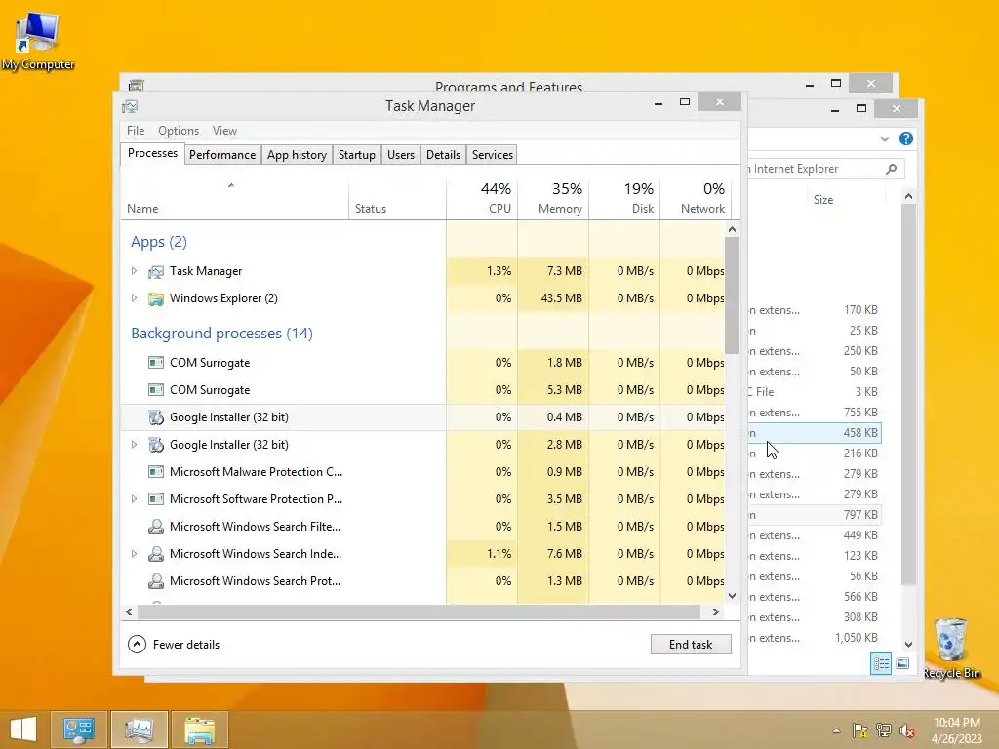Switch to the Users tab
Screen dimensions: 999x749
401,155
